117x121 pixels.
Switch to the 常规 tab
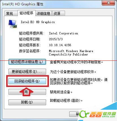[x=10, y=14]
